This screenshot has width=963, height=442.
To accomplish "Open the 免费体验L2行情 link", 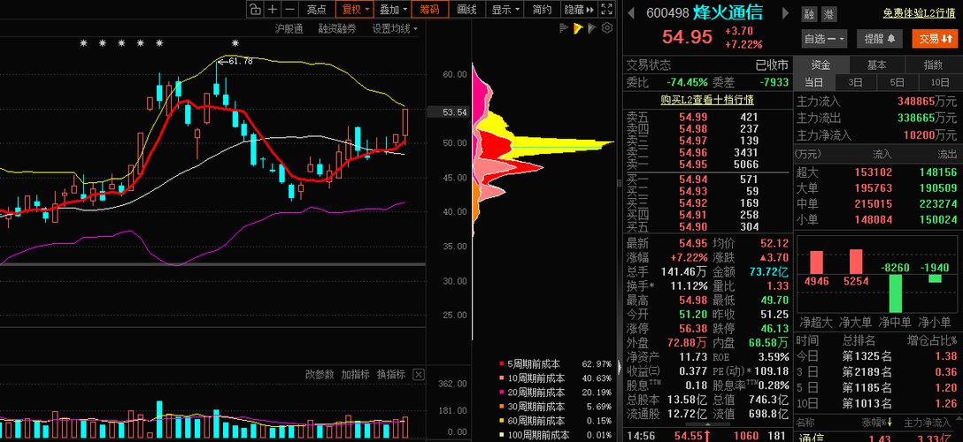I will point(920,13).
